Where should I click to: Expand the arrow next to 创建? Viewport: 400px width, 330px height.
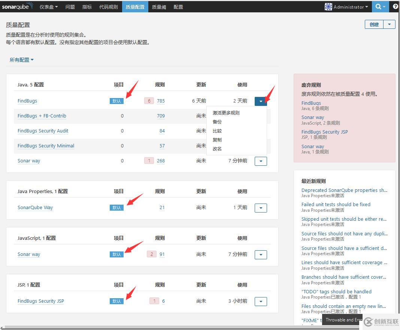click(x=389, y=24)
